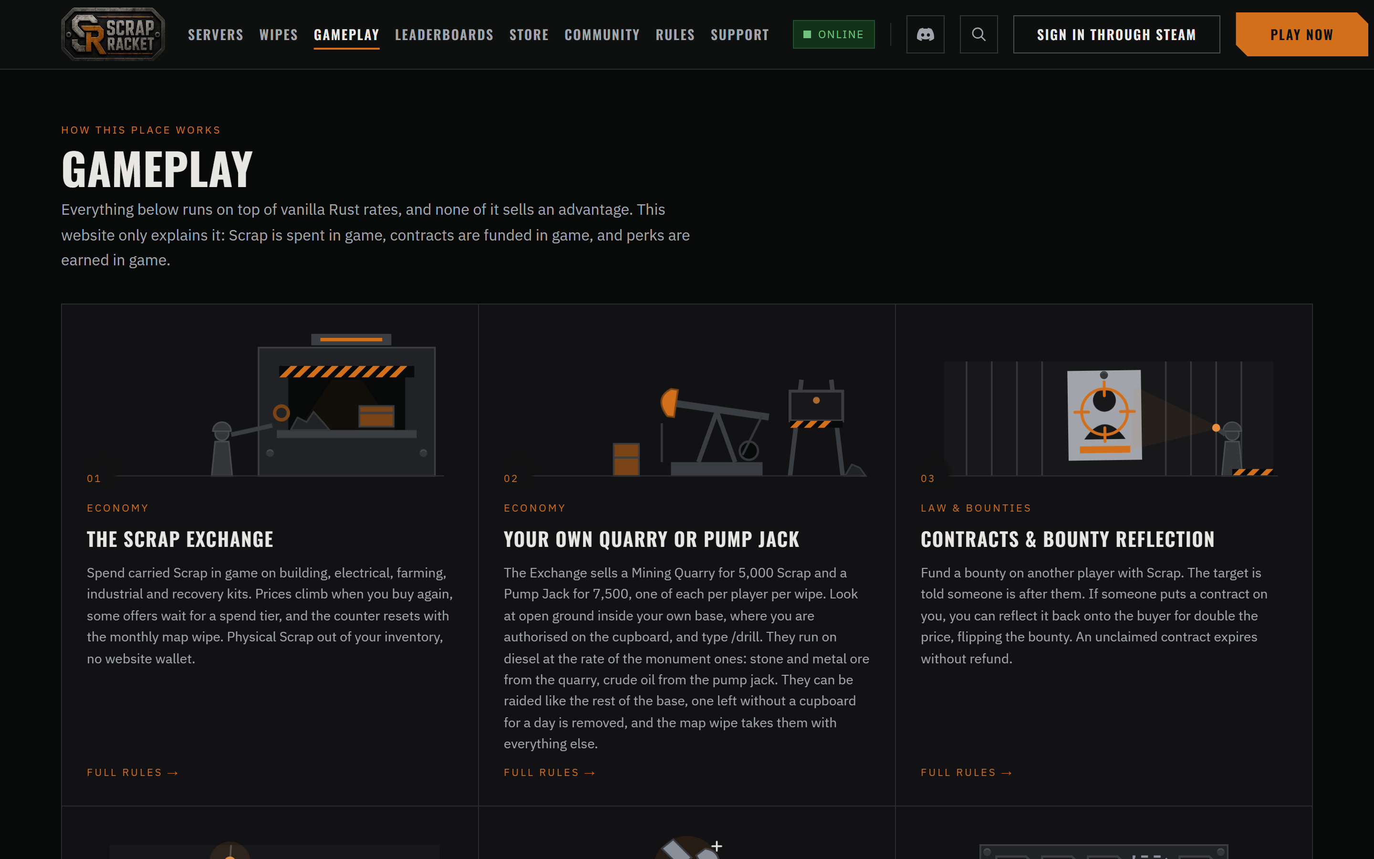Open the Support nav item

pos(739,35)
